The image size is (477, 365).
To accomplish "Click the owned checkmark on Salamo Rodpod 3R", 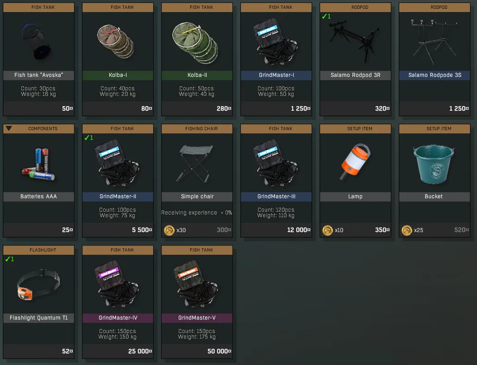I will 326,16.
